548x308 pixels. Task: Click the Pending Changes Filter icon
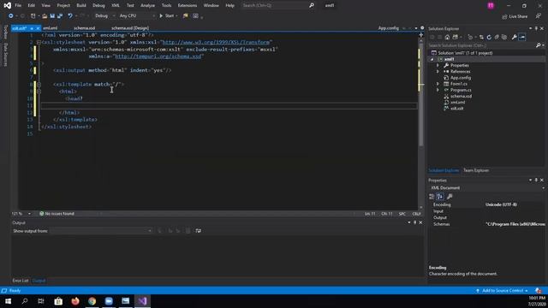(470, 37)
